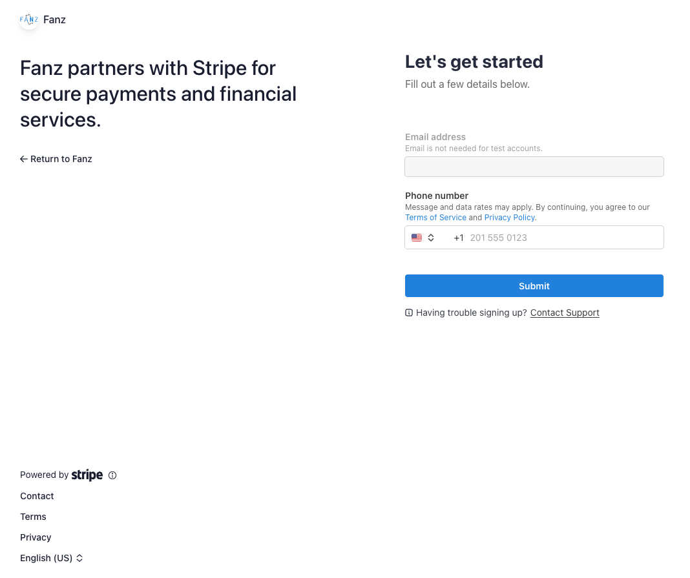
Task: Click the footer Contact link
Action: click(37, 496)
